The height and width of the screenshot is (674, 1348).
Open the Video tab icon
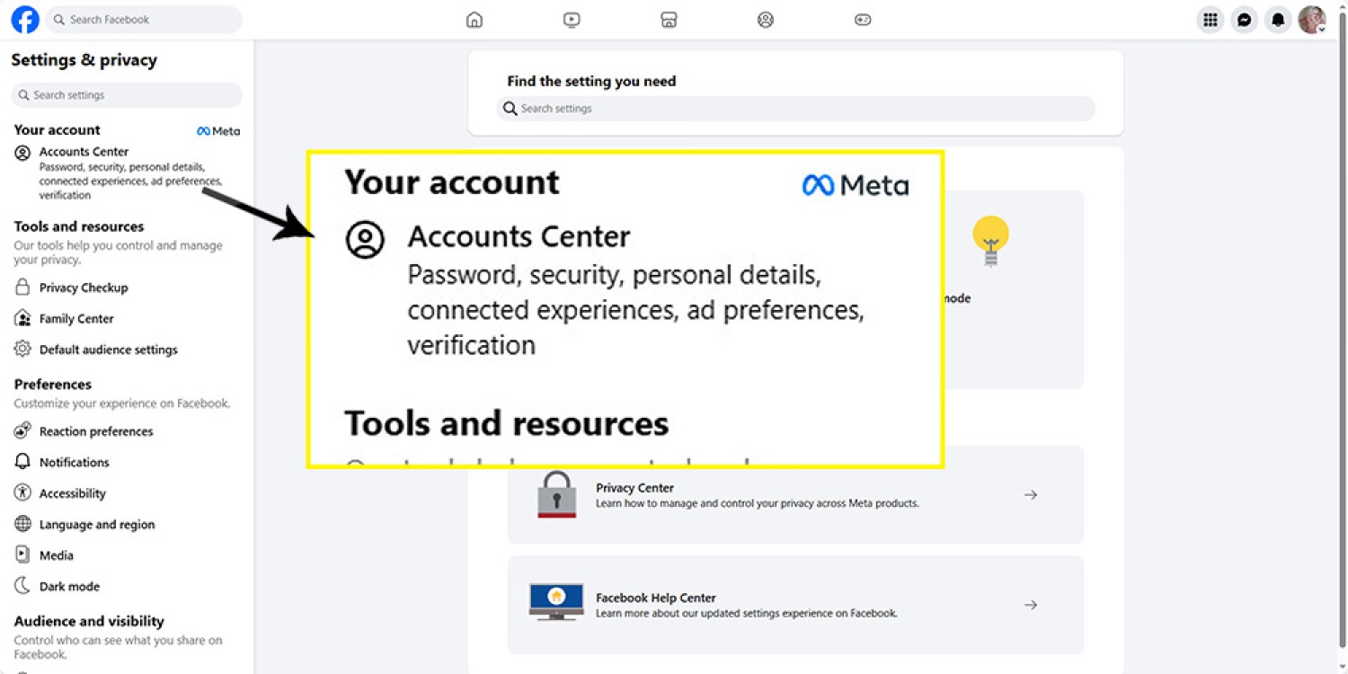[572, 20]
